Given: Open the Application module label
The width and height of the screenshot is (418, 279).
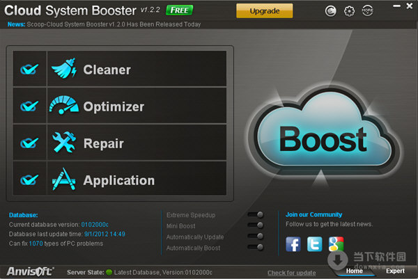Looking at the screenshot, I should point(119,181).
